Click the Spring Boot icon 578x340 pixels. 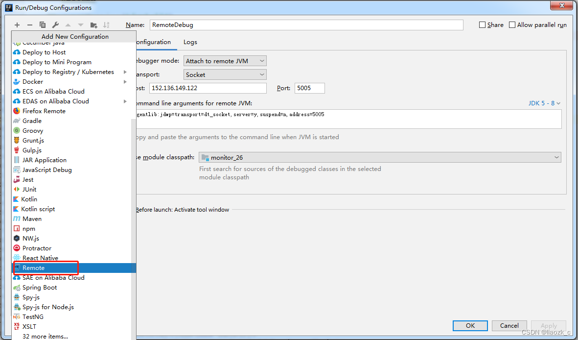click(x=17, y=288)
